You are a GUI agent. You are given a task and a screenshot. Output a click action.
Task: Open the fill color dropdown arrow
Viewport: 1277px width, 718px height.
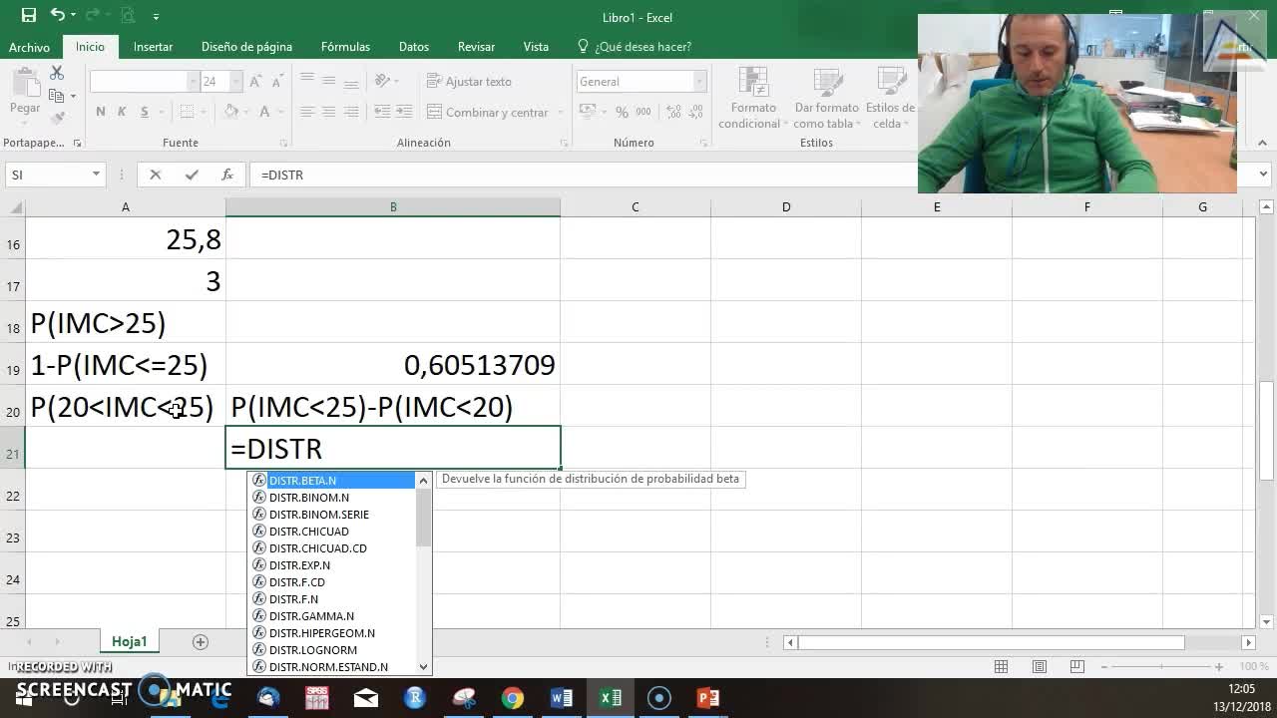click(246, 112)
